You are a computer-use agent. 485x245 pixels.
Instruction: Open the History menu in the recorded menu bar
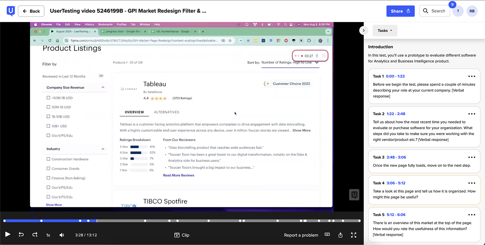pos(89,25)
